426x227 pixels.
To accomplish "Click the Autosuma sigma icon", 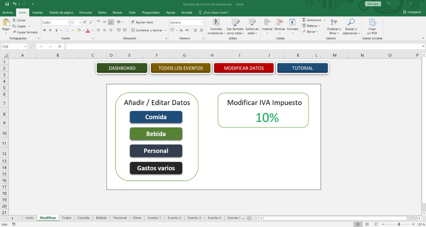I will (304, 20).
